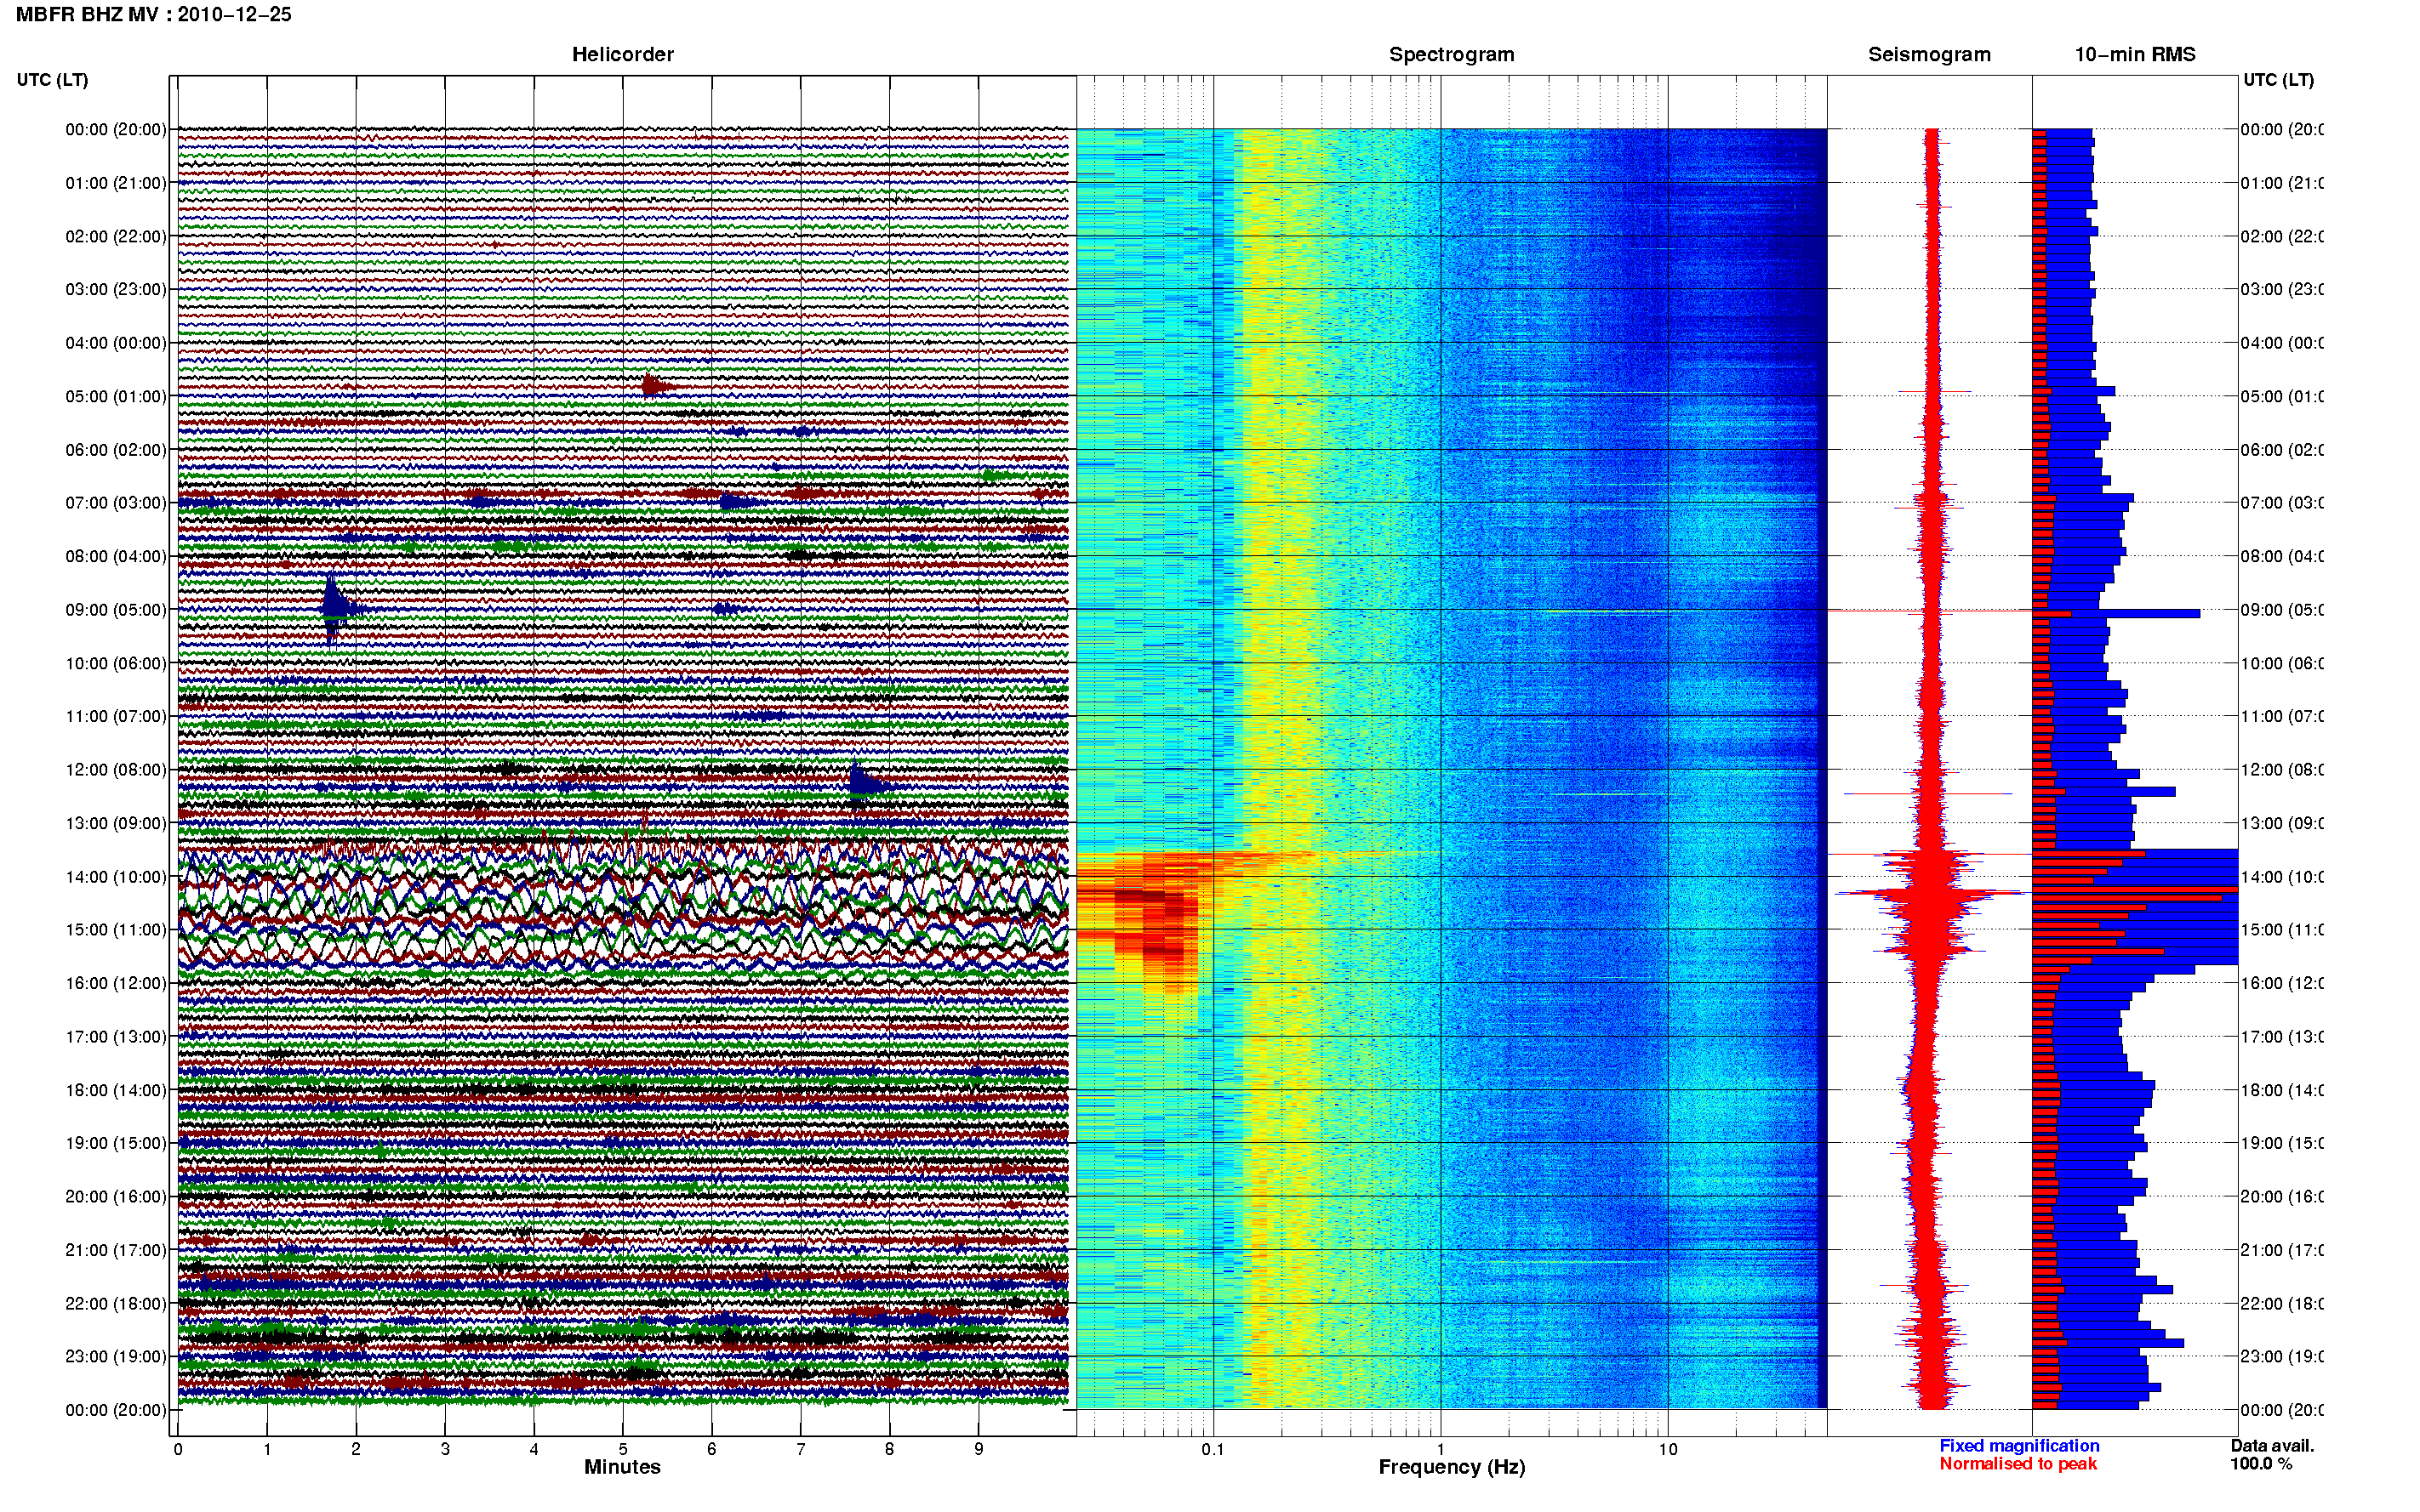Click the 'Fixed magnification' legend text
This screenshot has height=1512, width=2420.
click(x=2019, y=1446)
